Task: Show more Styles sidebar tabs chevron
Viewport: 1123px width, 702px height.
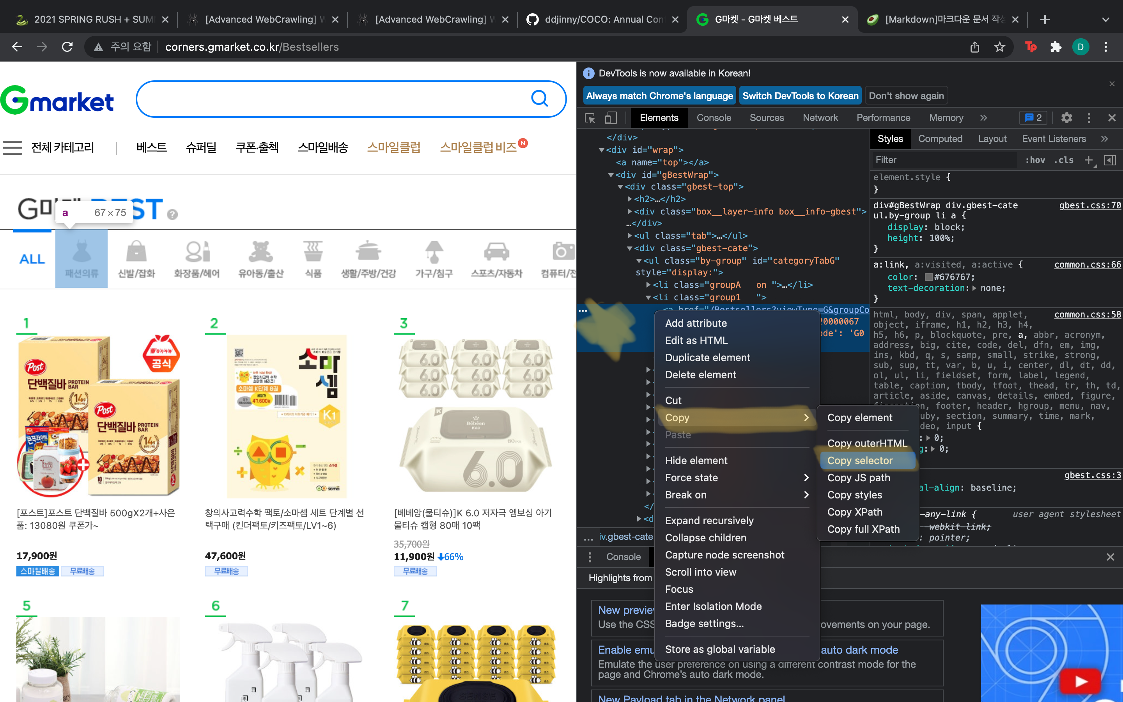Action: point(1104,139)
